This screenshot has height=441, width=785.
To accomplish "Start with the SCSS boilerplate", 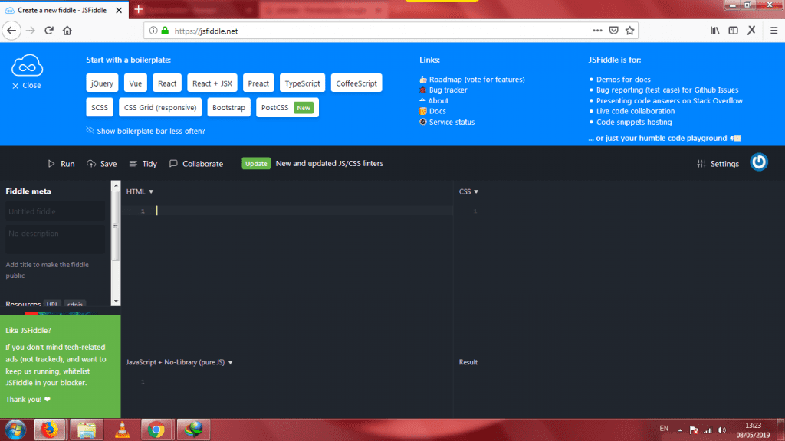I will click(x=100, y=107).
